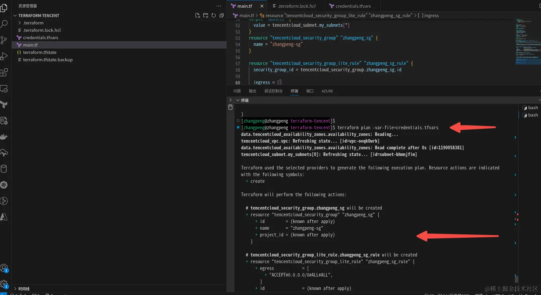Click the resource breadcrumb segment
The width and height of the screenshot is (541, 295).
(x=339, y=15)
